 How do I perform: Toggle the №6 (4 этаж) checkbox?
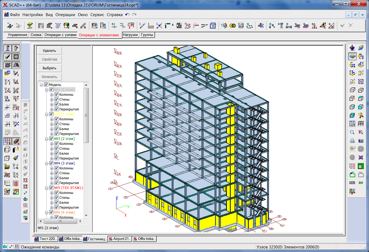point(51,212)
